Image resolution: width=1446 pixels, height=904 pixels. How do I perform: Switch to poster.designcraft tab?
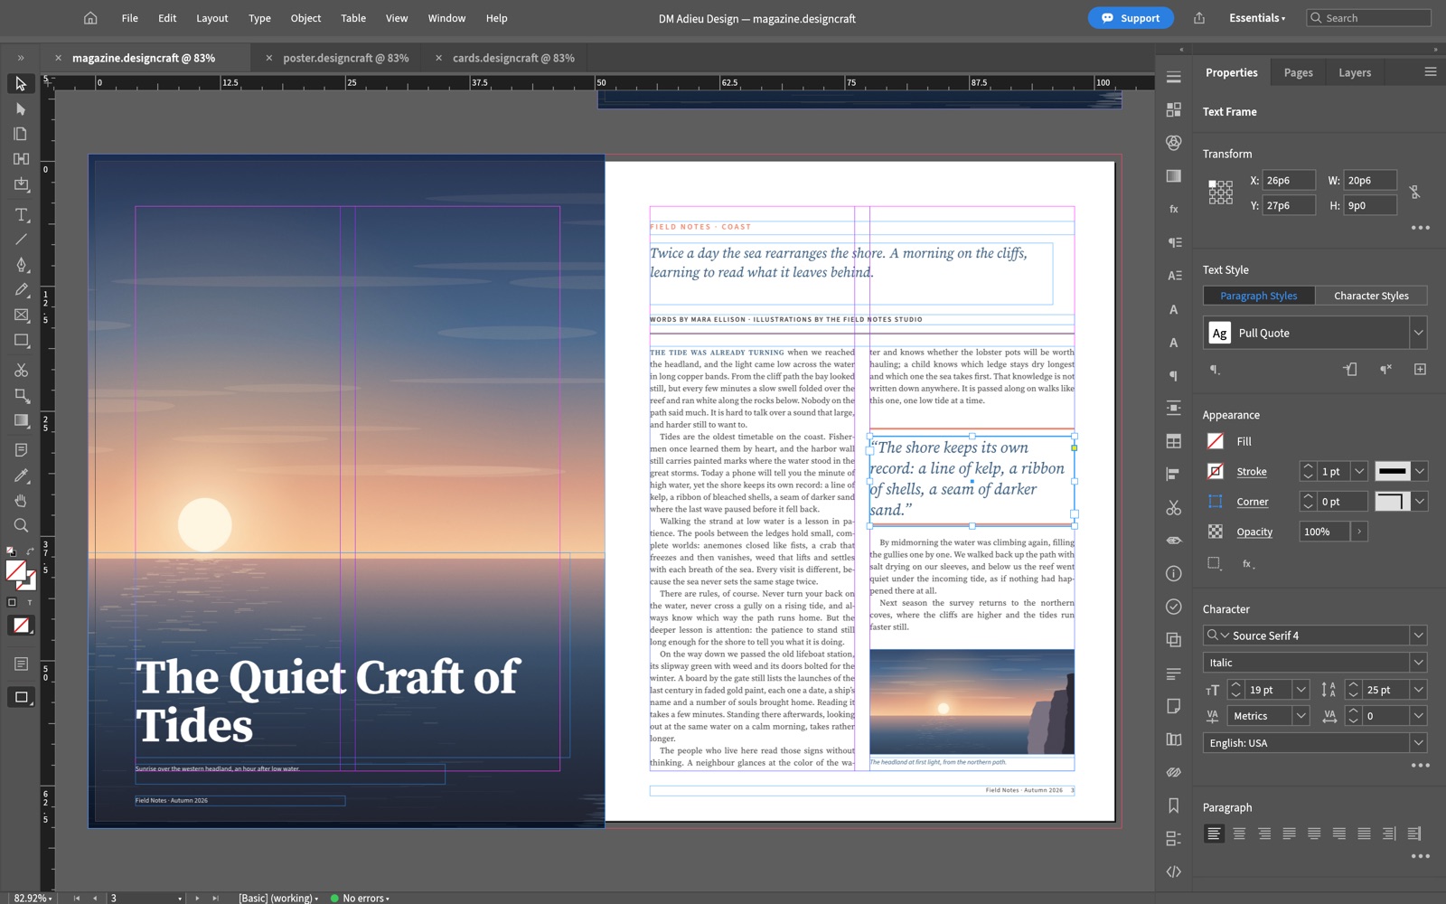coord(346,58)
